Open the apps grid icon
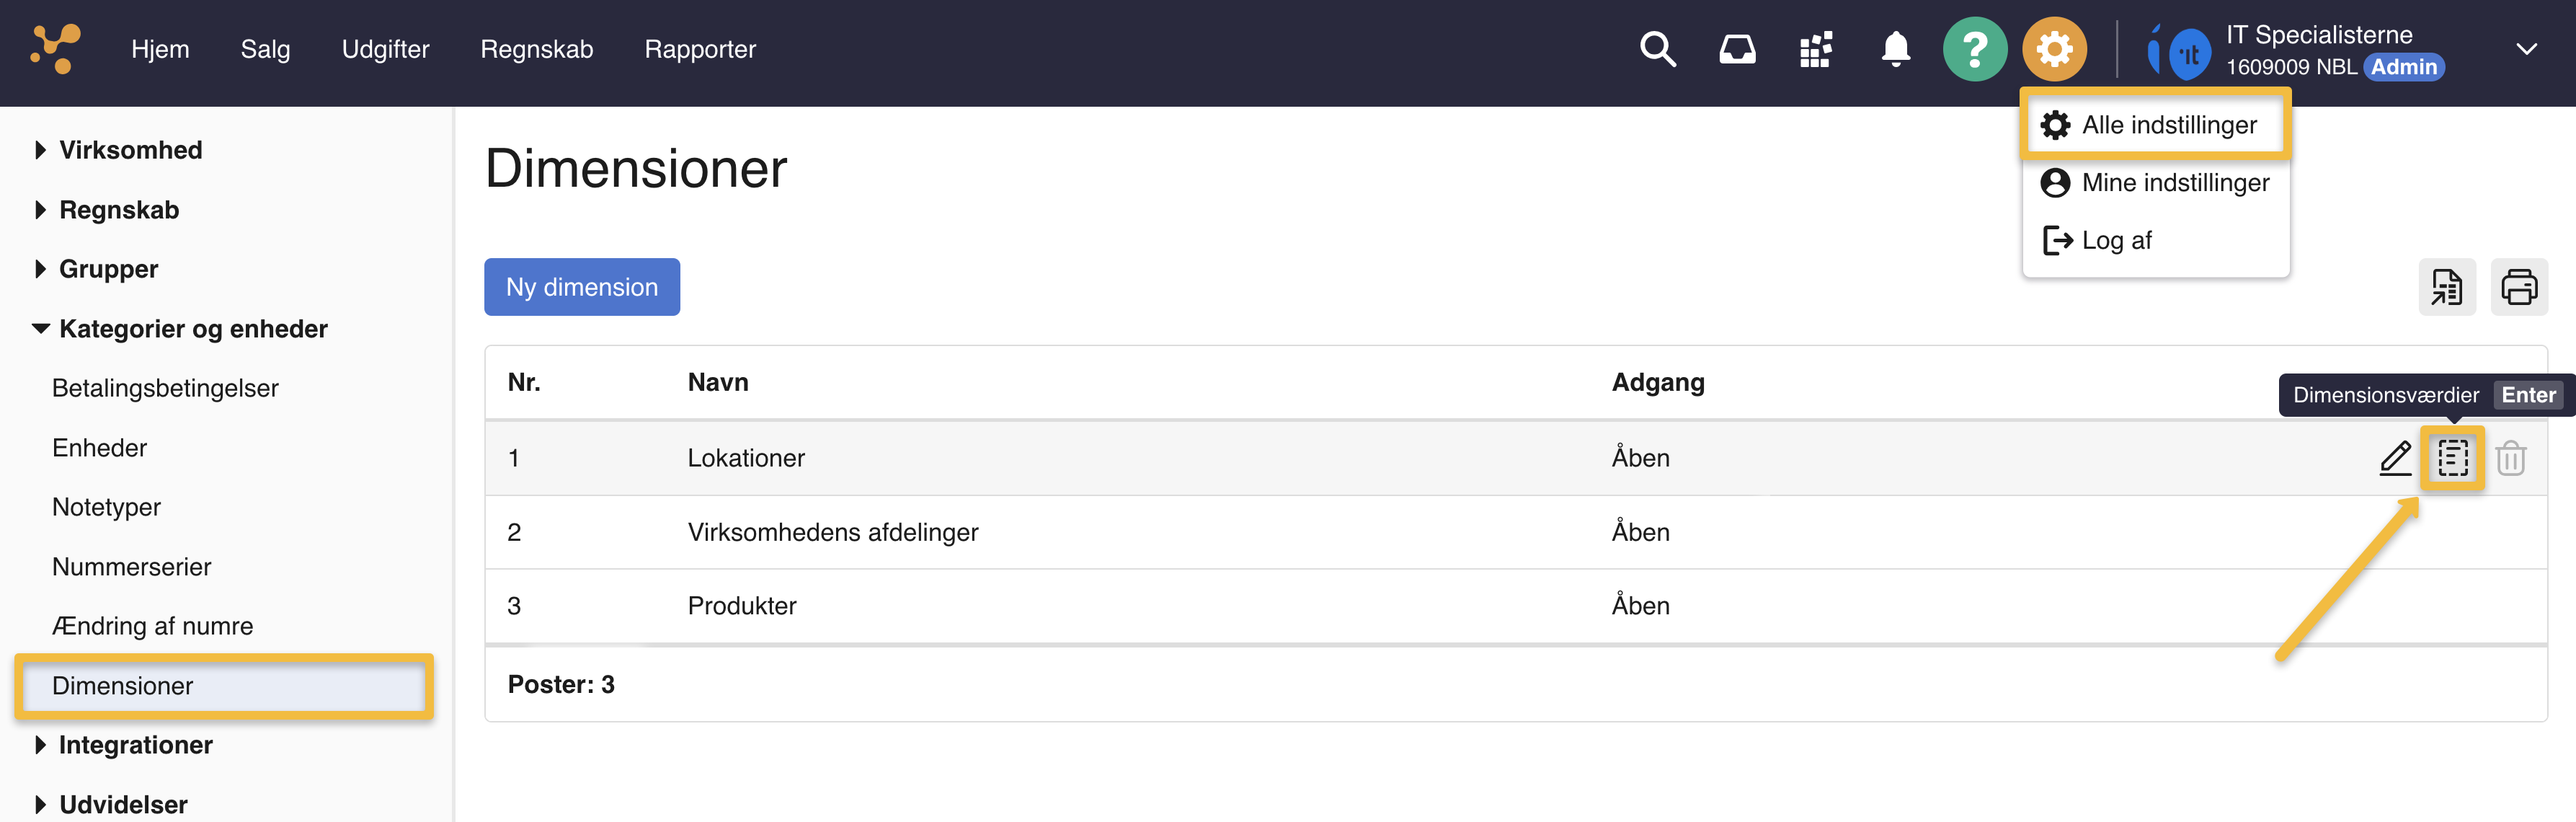 point(1816,49)
